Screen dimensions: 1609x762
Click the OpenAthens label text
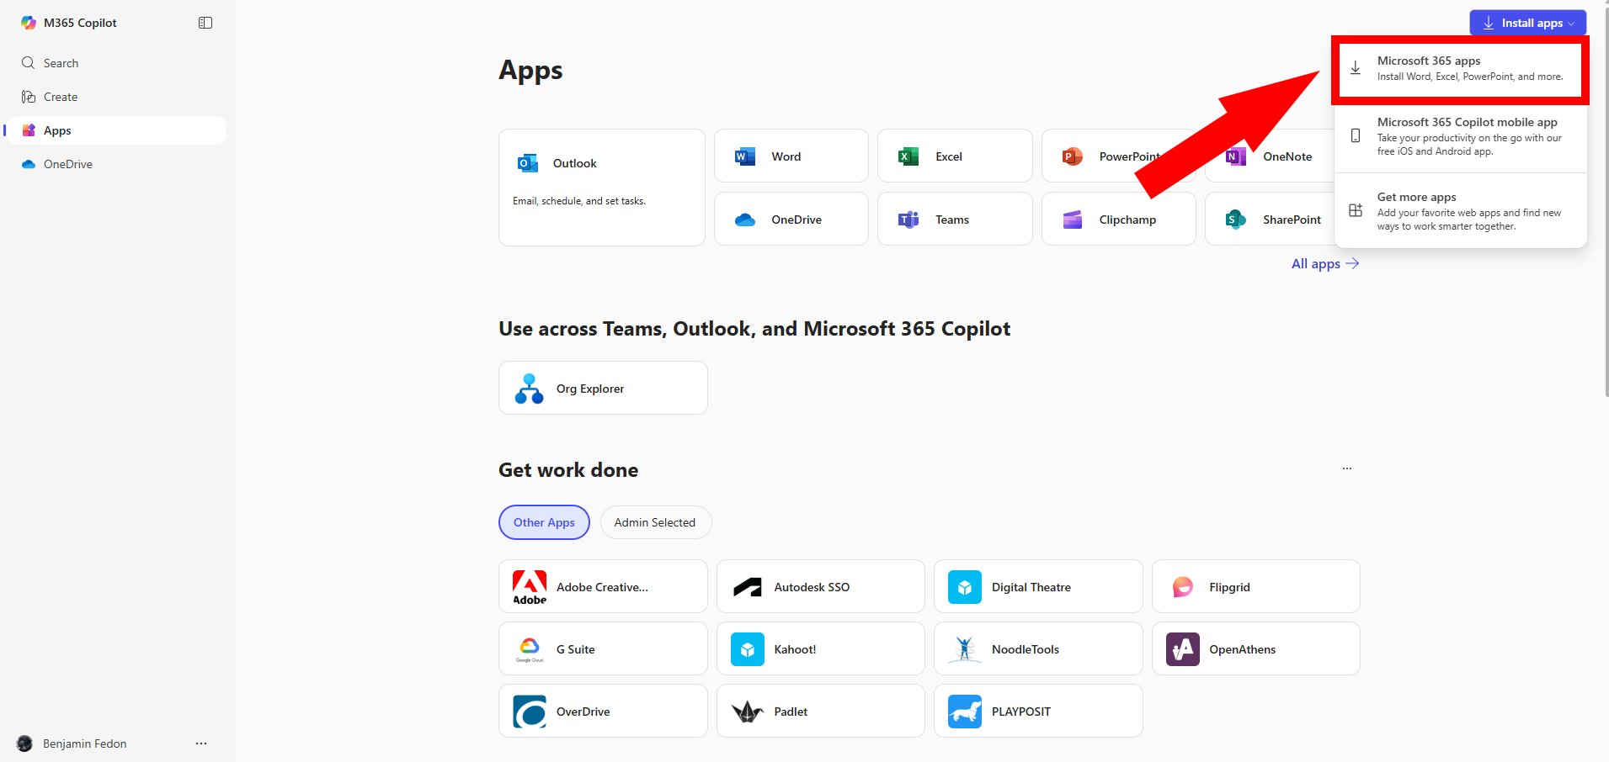pos(1242,649)
